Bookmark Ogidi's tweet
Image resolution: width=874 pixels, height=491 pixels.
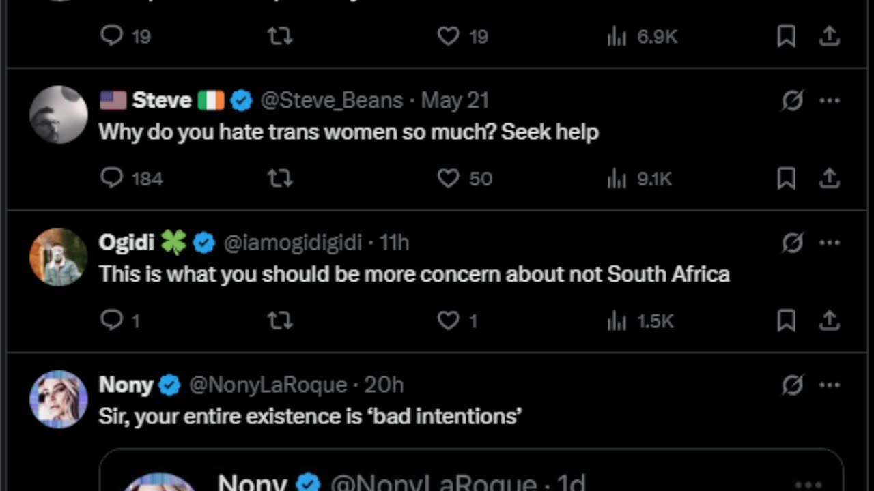pyautogui.click(x=787, y=321)
